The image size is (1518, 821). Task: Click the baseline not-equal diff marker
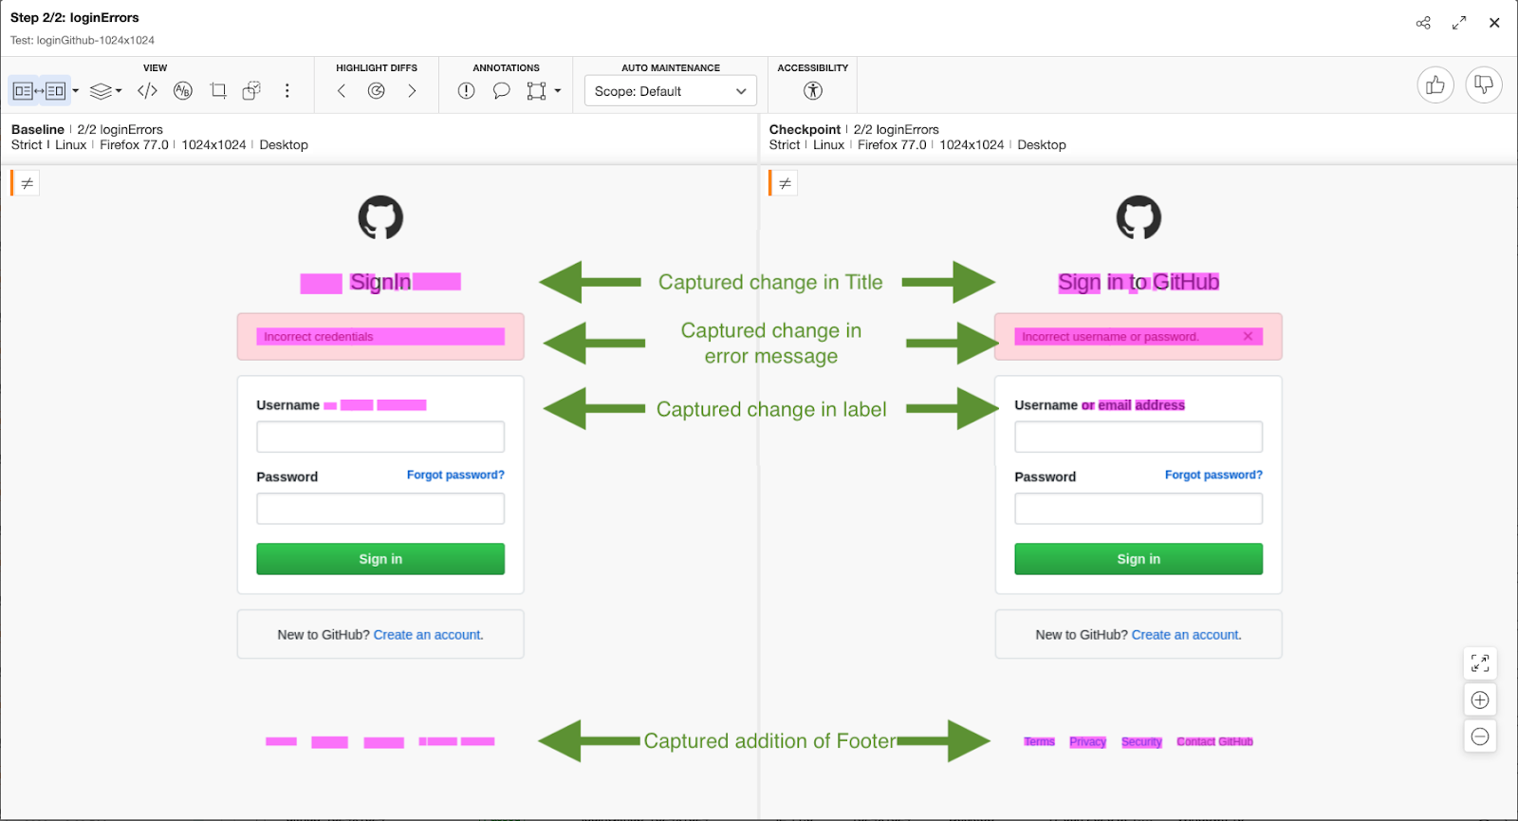tap(27, 183)
